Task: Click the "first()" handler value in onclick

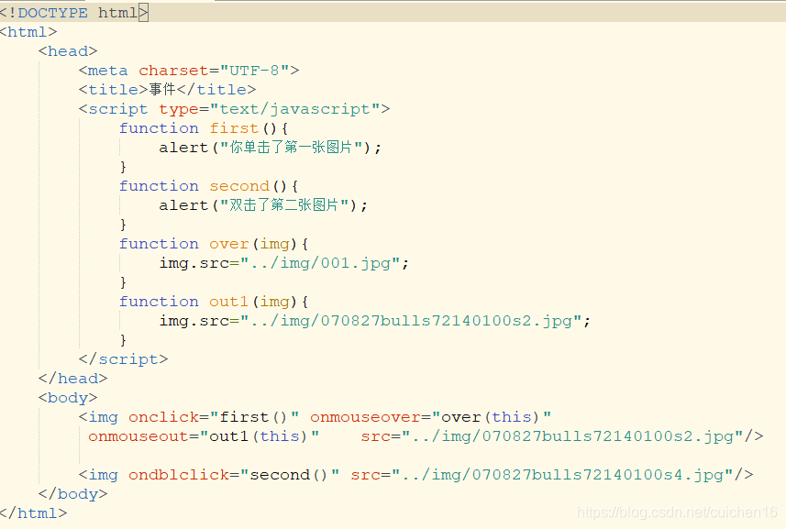Action: [x=254, y=417]
